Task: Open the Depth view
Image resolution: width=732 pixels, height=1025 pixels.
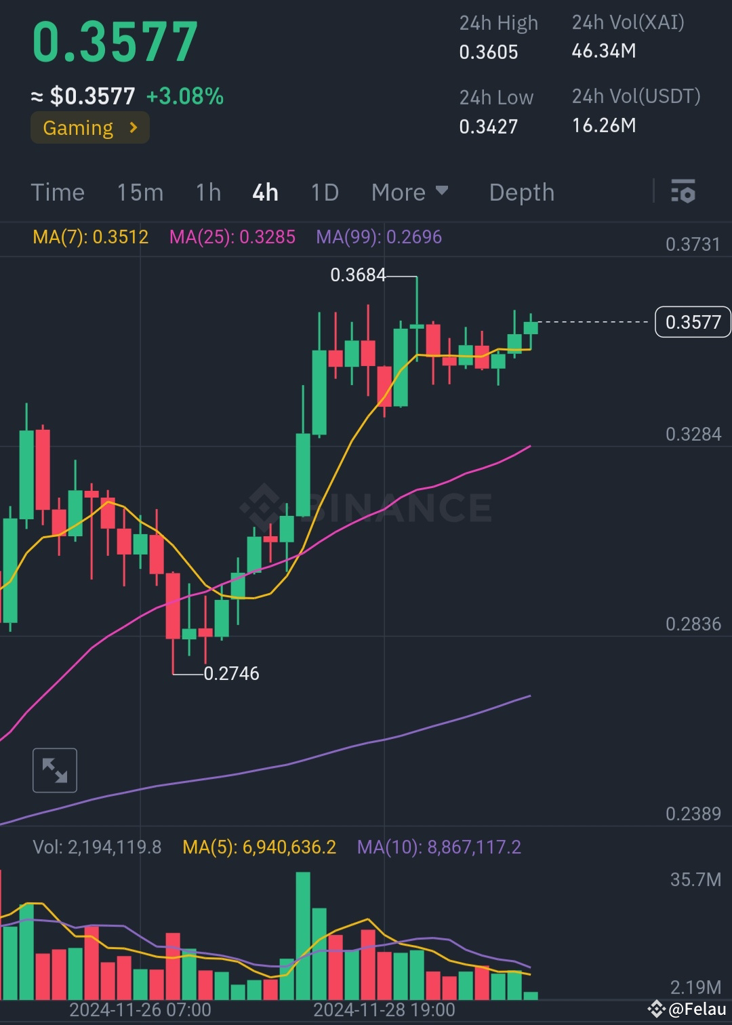Action: coord(521,192)
